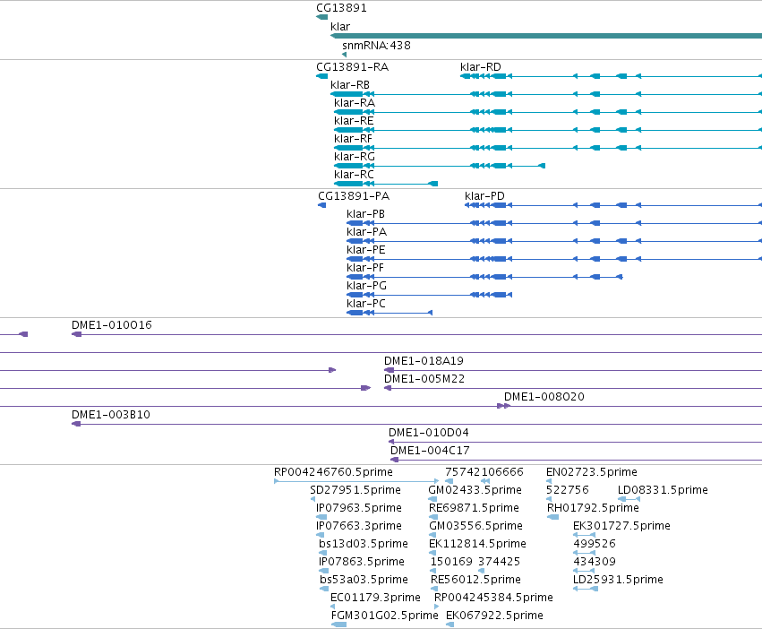762x629 pixels.
Task: Select the LD25931.5prime EST label
Action: click(618, 580)
